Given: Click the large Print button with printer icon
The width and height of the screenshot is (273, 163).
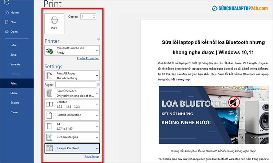Looking at the screenshot, I should coord(54,24).
